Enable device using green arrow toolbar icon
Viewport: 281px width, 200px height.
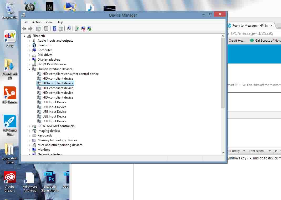[x=89, y=29]
